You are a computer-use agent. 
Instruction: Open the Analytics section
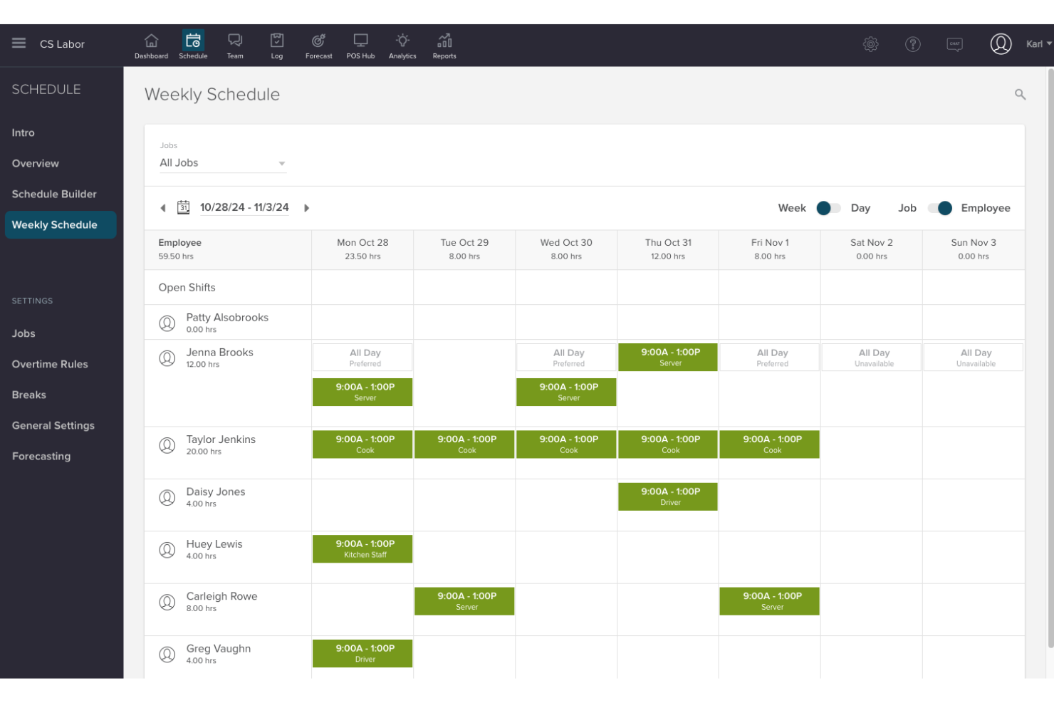[x=402, y=44]
